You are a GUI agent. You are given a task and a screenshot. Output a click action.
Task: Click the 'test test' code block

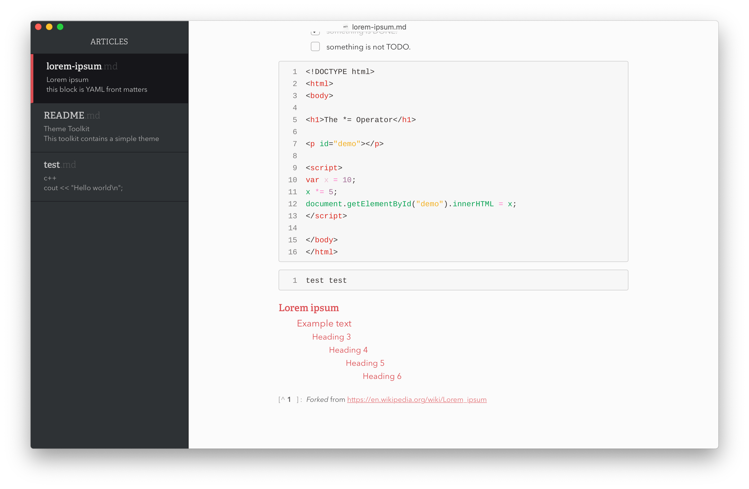coord(453,280)
